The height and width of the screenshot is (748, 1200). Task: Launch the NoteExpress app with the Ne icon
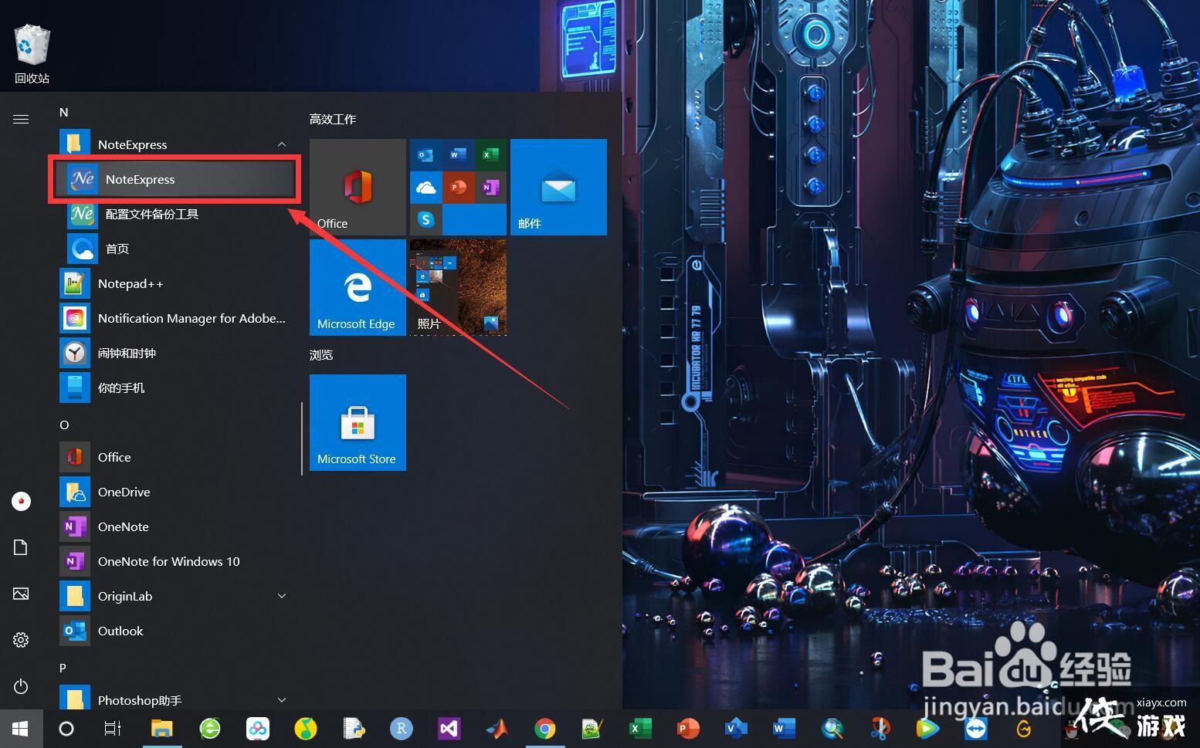(175, 179)
